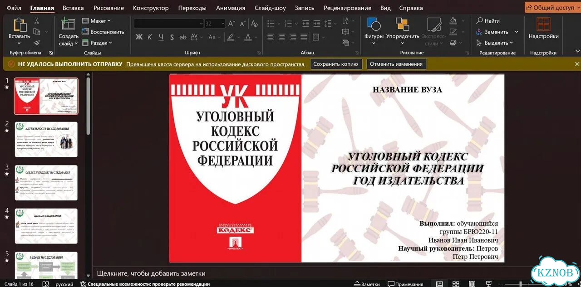Select slide 2 thumbnail Актуальность исследования

(46, 139)
